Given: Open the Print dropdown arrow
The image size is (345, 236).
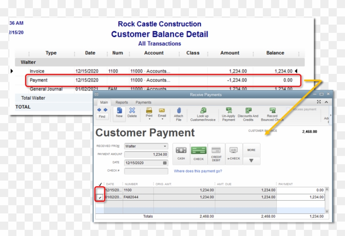Looking at the screenshot, I should click(x=149, y=119).
